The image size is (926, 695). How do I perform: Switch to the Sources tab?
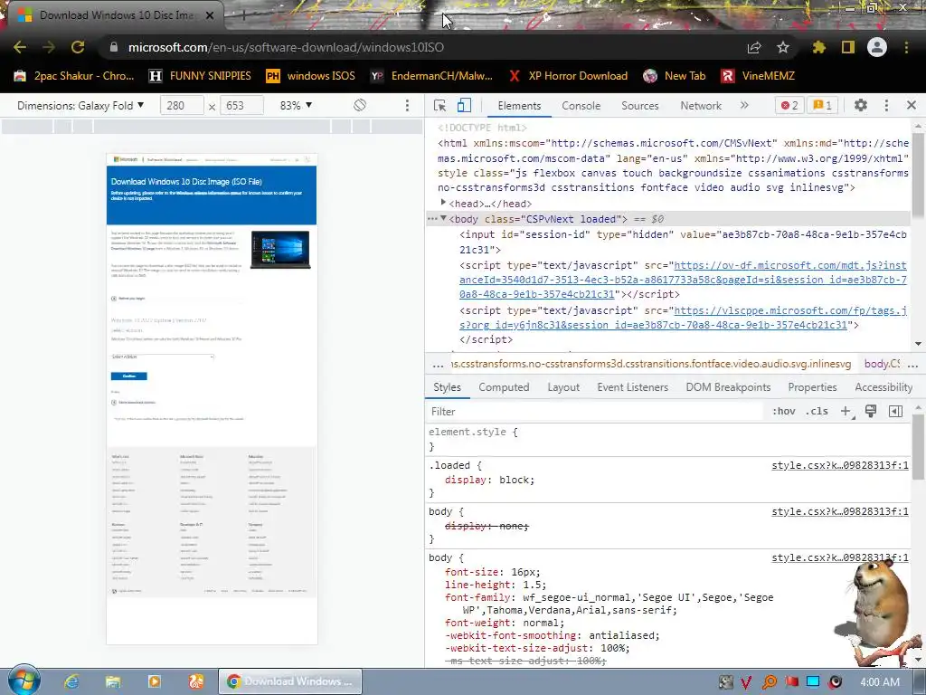click(x=639, y=106)
